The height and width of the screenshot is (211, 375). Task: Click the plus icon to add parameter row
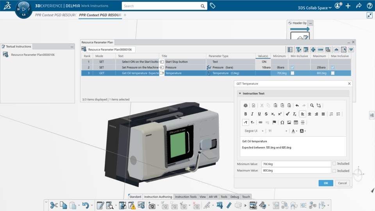pos(313,50)
